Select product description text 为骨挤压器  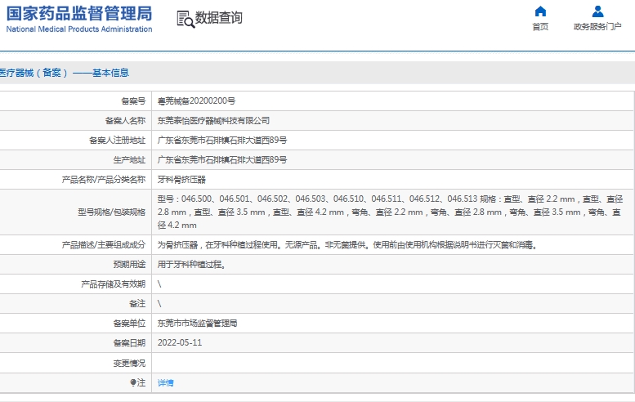tap(347, 245)
